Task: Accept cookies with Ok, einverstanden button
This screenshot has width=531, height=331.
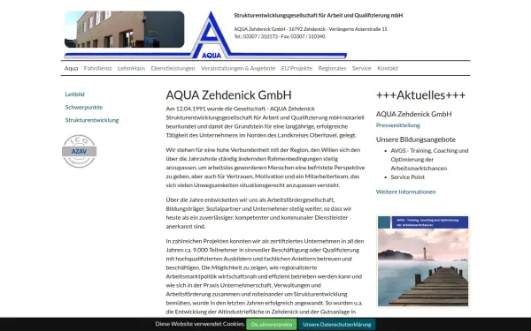Action: [x=272, y=324]
